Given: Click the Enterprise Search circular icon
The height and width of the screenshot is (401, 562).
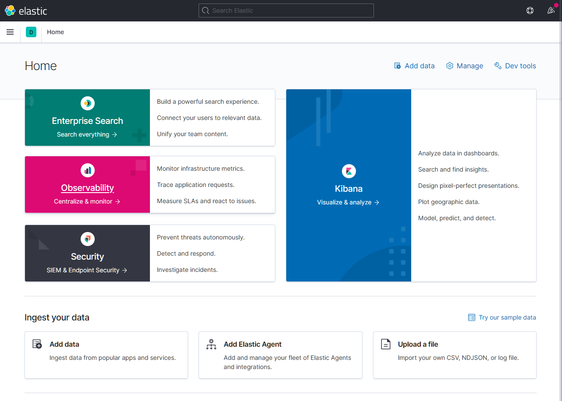Looking at the screenshot, I should pyautogui.click(x=87, y=103).
